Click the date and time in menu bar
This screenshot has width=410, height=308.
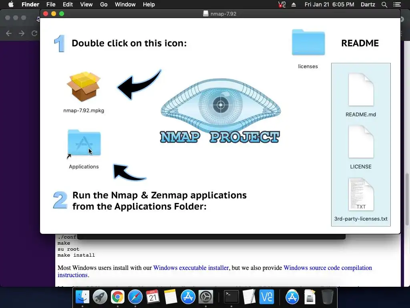coord(329,4)
